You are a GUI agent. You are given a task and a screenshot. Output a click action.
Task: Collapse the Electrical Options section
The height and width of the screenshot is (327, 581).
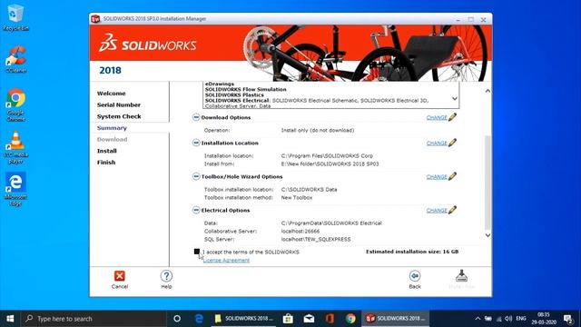click(196, 210)
